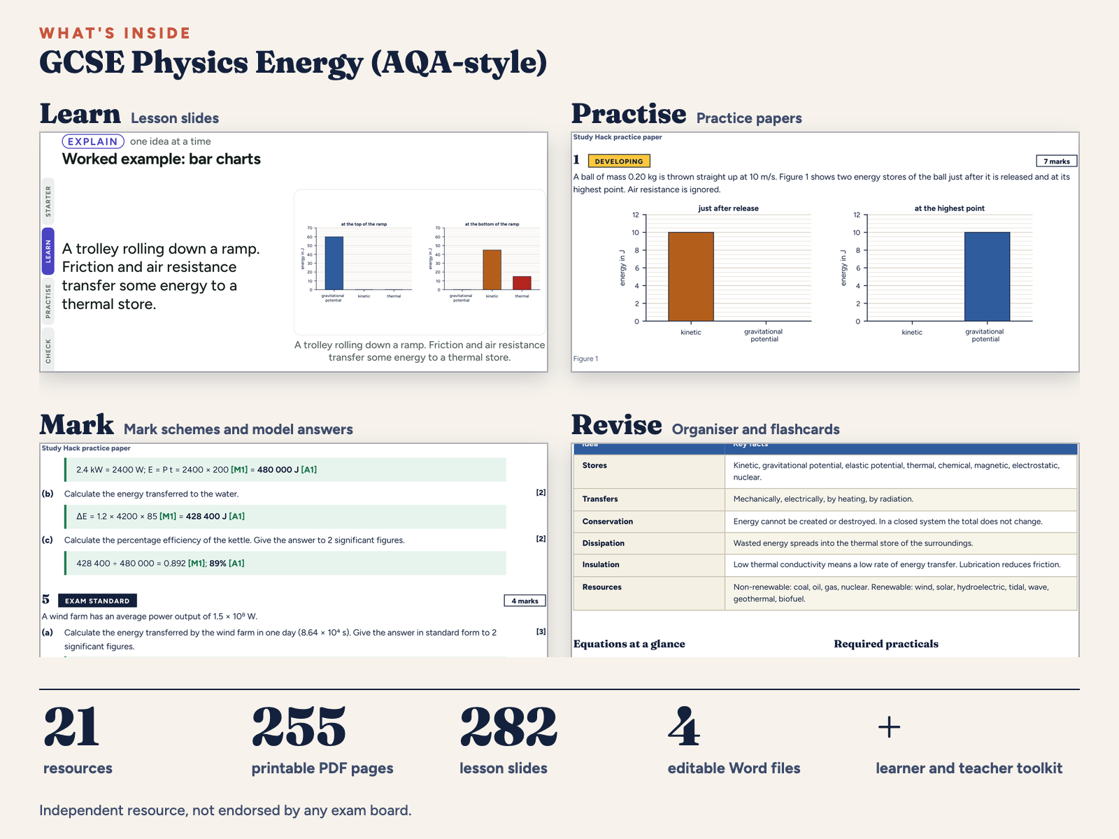Click the '428 400 J' model answer line
Screen dimensions: 1119x839
coord(285,517)
